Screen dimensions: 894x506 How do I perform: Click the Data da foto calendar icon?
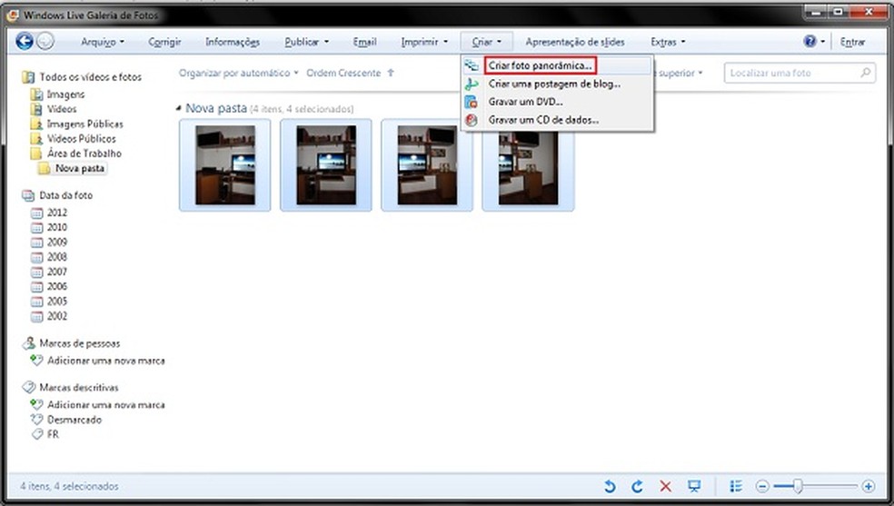click(28, 195)
